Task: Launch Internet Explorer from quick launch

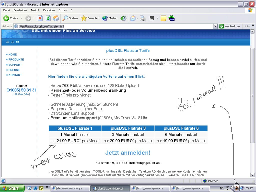Action: (35, 188)
